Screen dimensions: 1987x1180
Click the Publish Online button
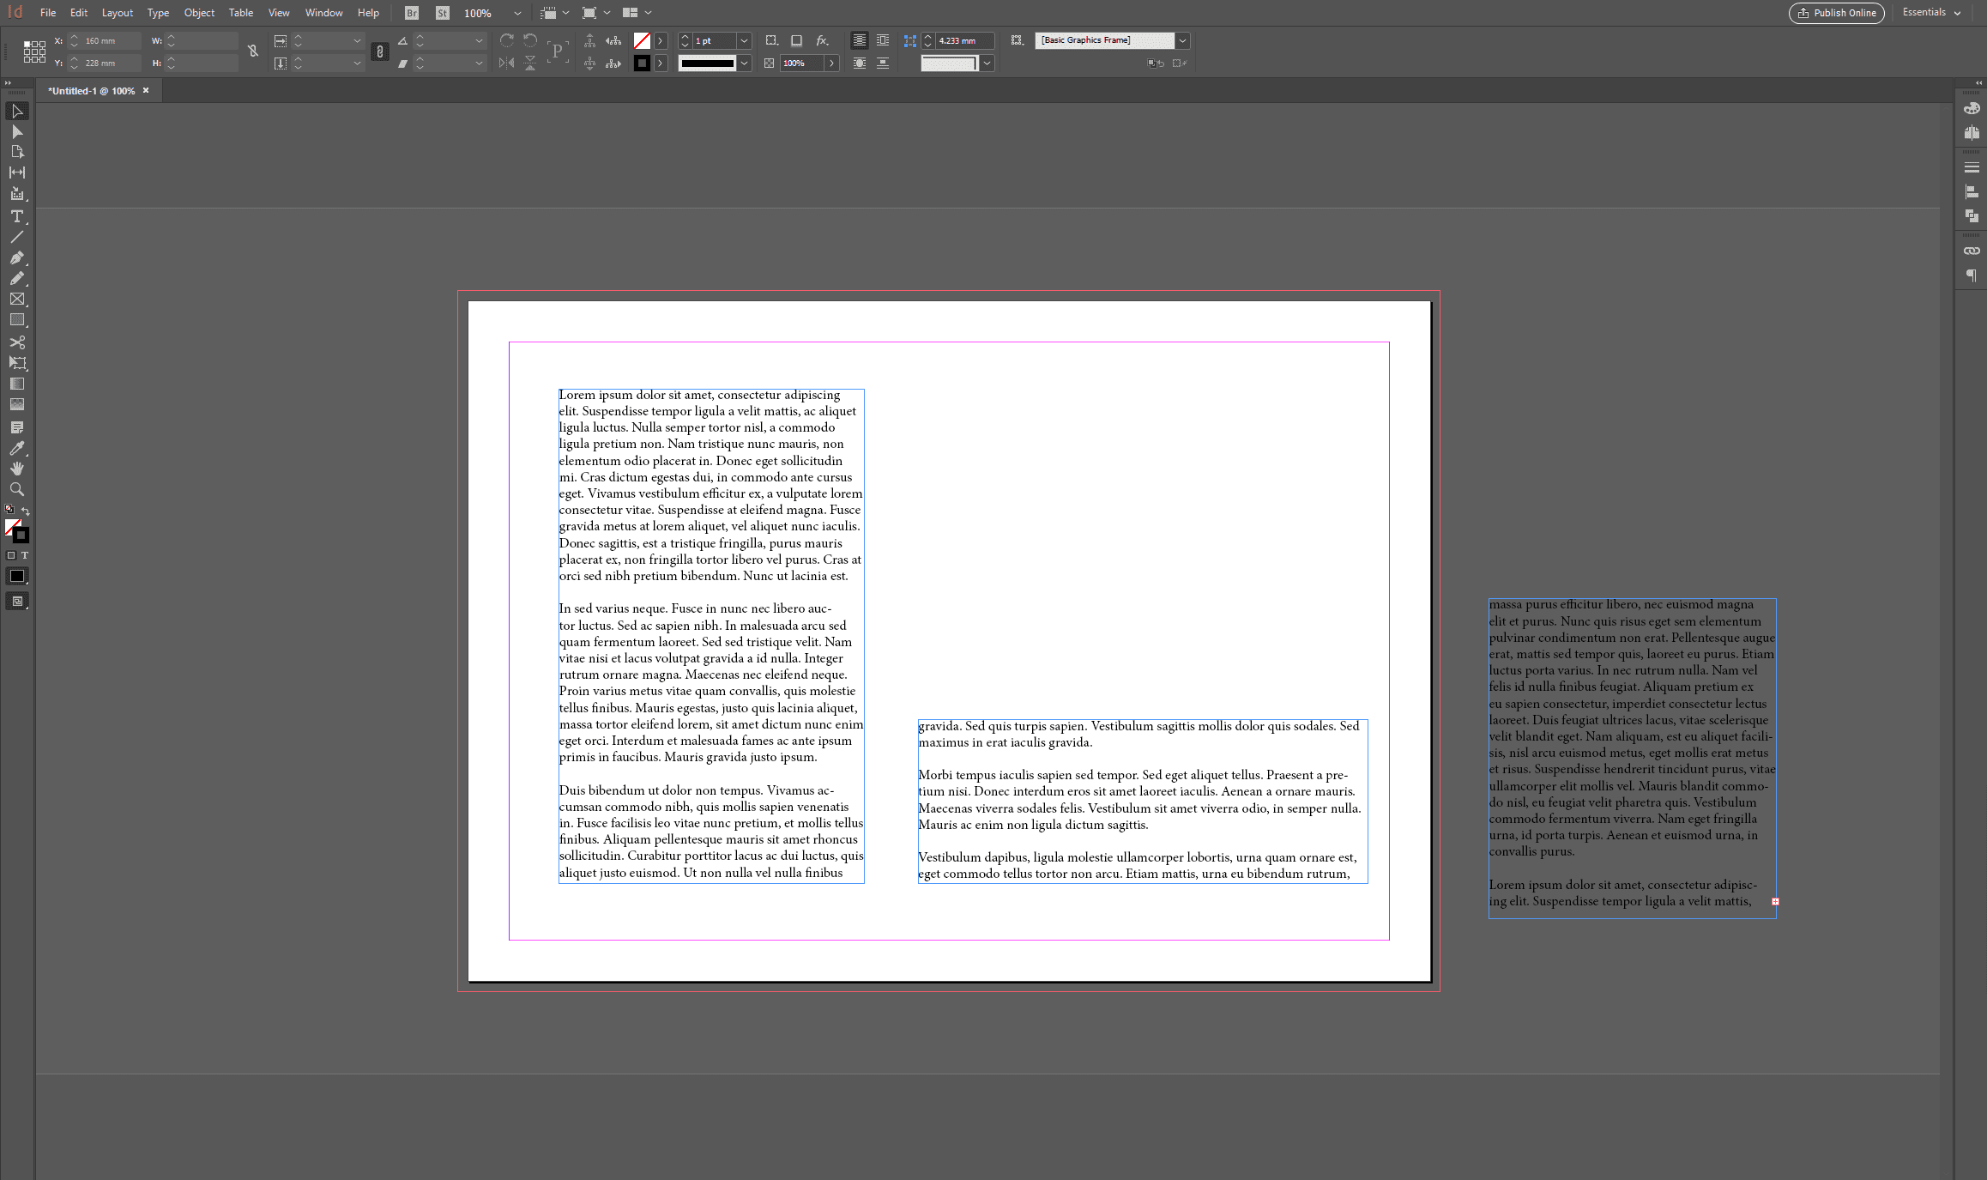click(x=1836, y=13)
